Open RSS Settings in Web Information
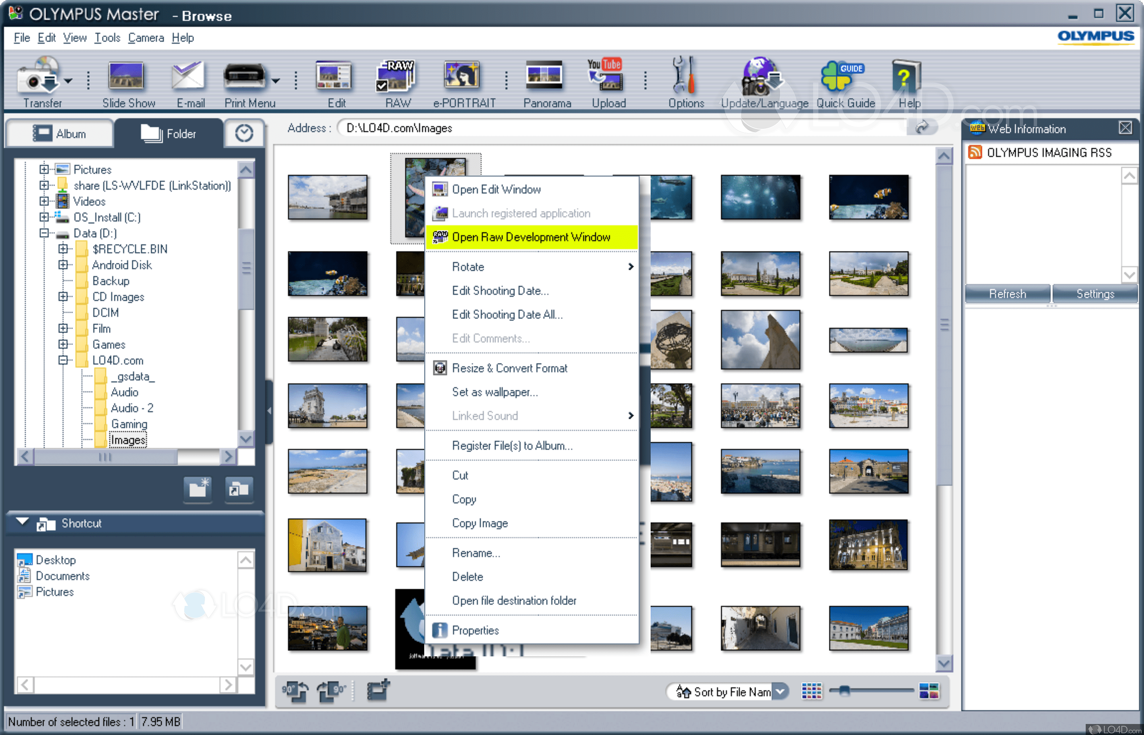Viewport: 1144px width, 735px height. click(1095, 294)
